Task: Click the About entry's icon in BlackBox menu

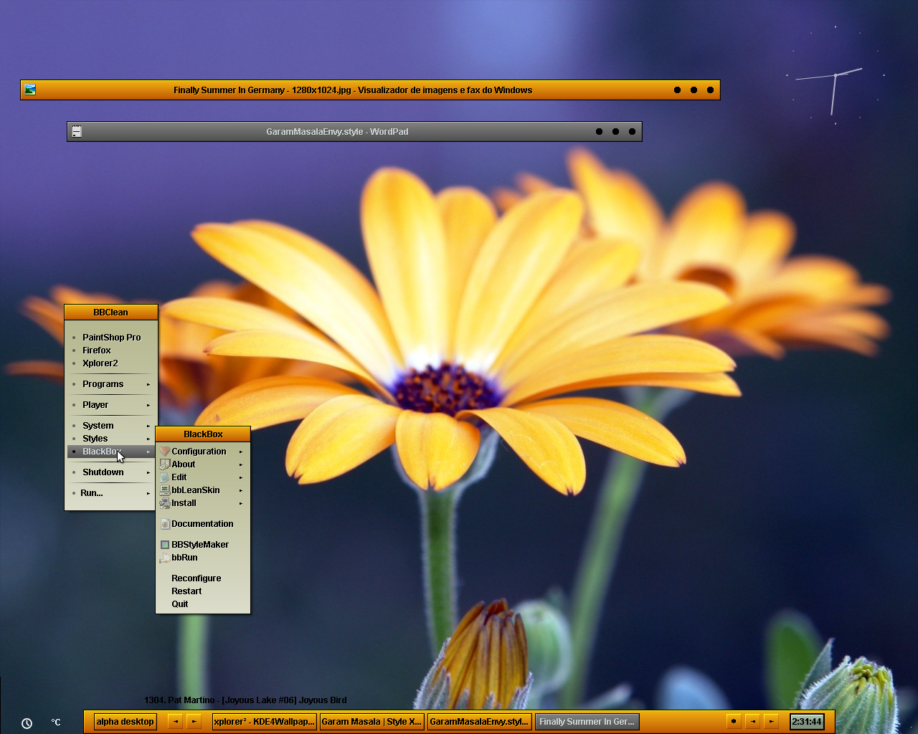Action: 165,464
